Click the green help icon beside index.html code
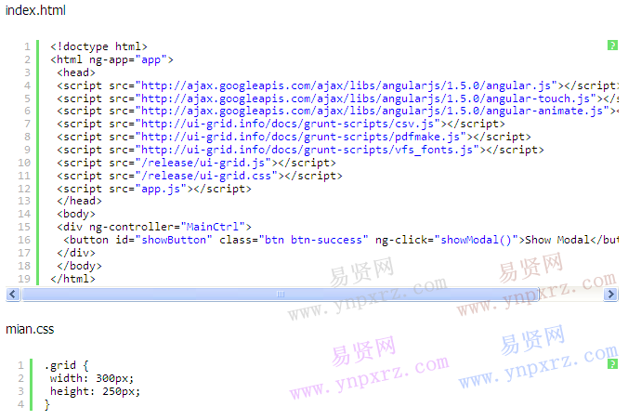 (x=612, y=46)
